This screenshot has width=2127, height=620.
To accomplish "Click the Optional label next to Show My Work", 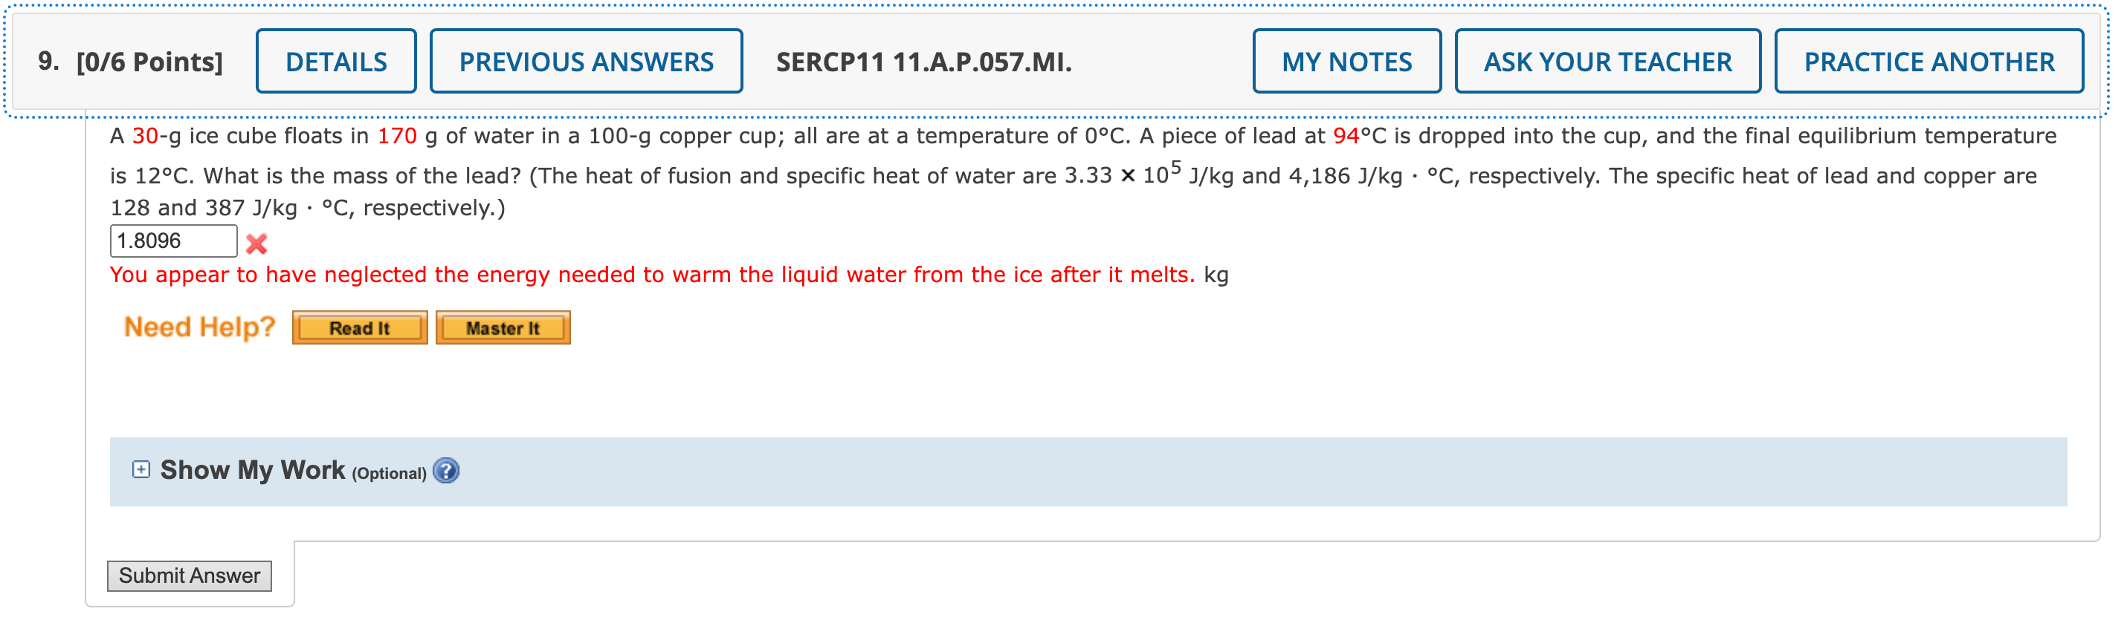I will click(389, 474).
